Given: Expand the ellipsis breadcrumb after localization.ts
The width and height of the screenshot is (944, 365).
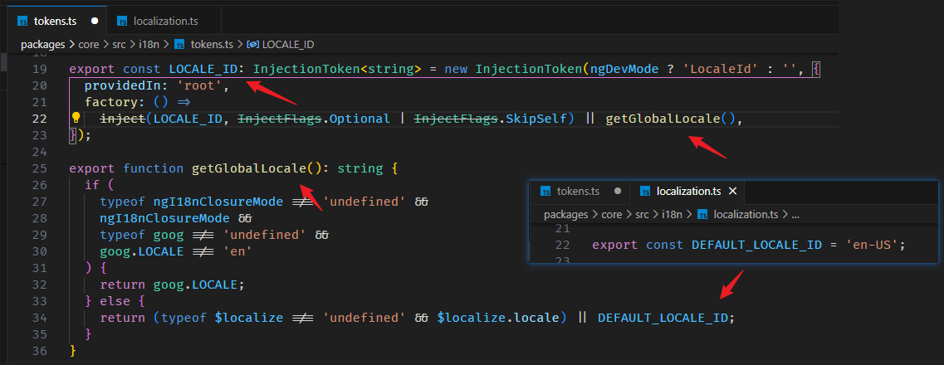Looking at the screenshot, I should tap(795, 214).
